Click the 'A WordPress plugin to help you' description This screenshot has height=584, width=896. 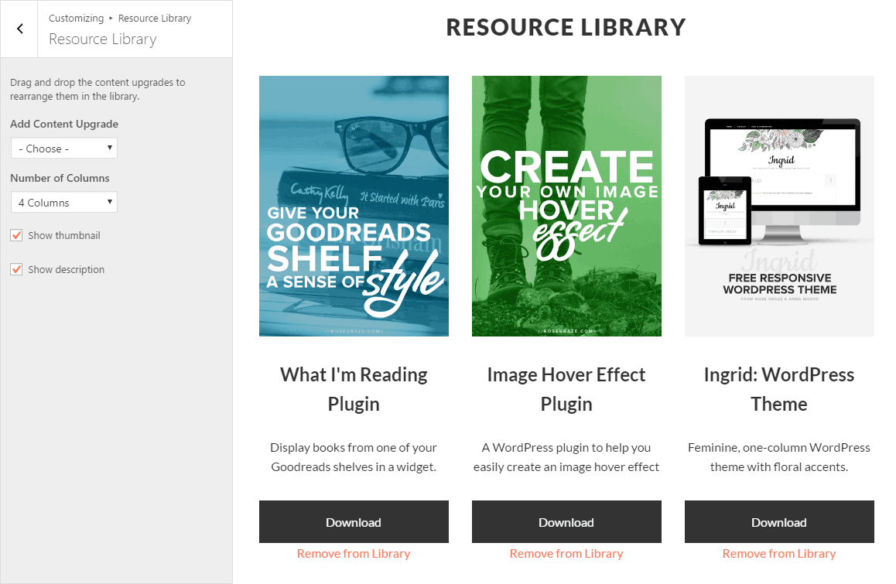(x=566, y=457)
